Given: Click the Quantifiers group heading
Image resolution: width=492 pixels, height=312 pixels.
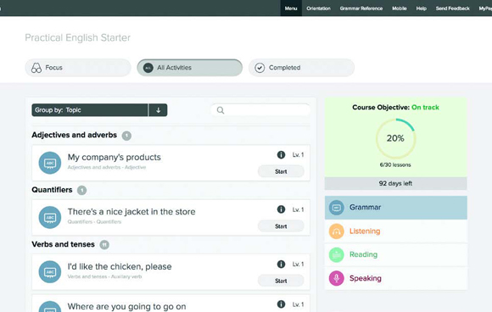Looking at the screenshot, I should tap(52, 190).
